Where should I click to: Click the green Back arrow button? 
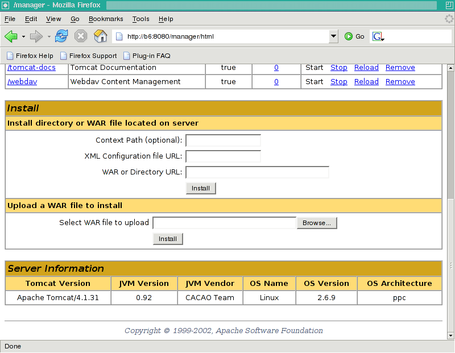[x=11, y=36]
